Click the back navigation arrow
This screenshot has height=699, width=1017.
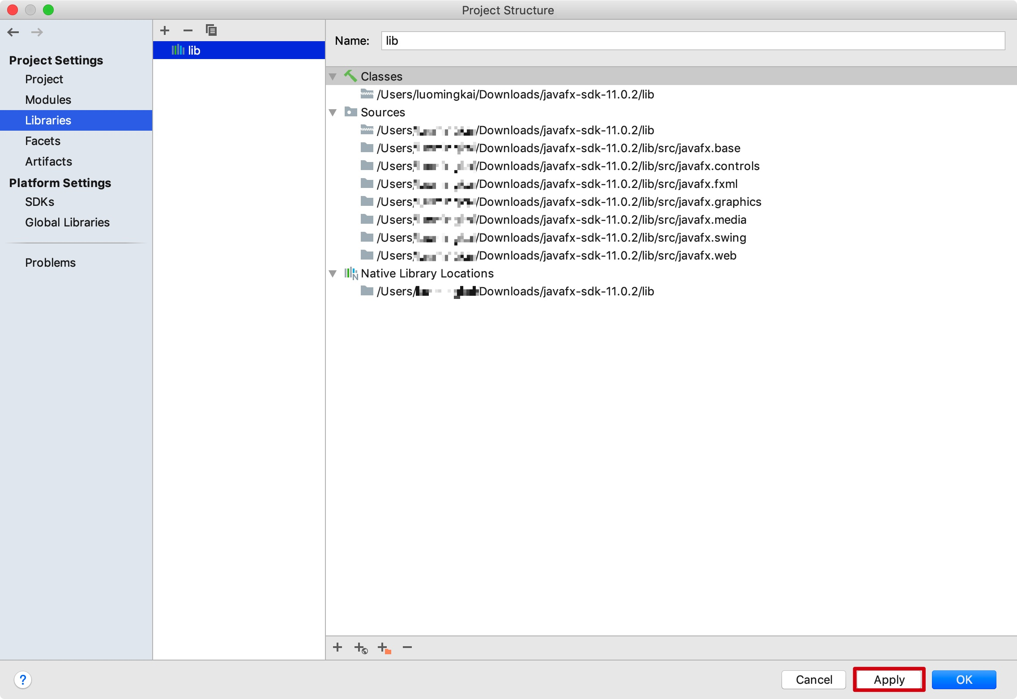coord(13,32)
